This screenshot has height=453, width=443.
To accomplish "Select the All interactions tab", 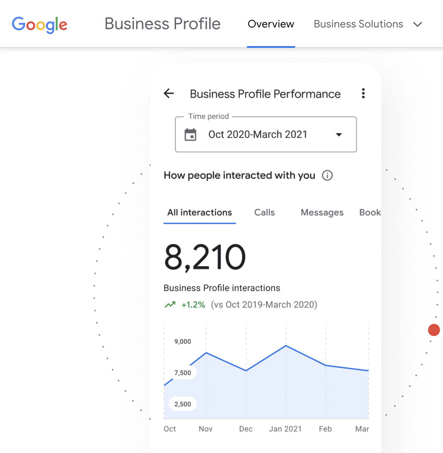I will click(199, 212).
